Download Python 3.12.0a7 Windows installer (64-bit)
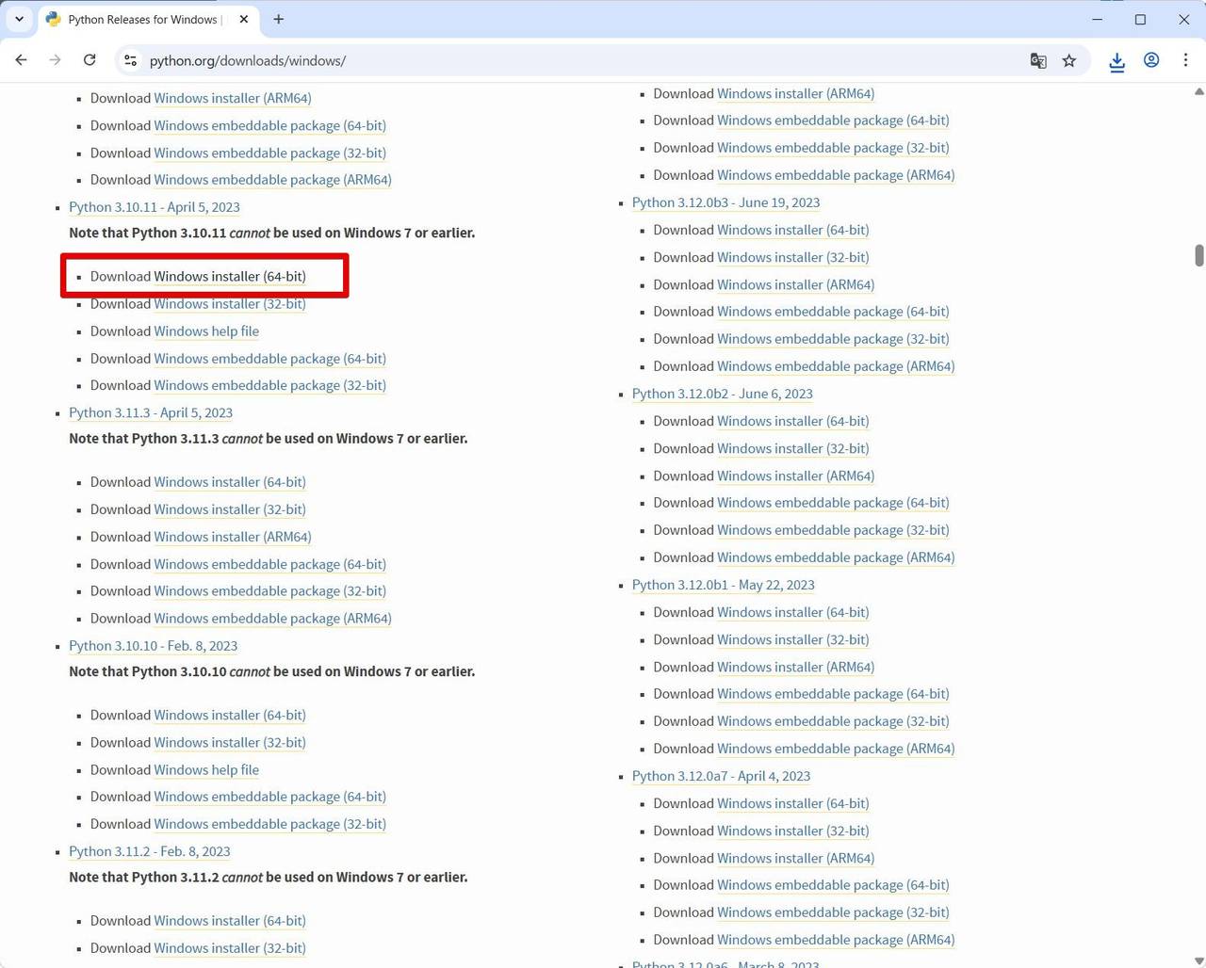Screen dimensions: 1206x968 point(793,803)
